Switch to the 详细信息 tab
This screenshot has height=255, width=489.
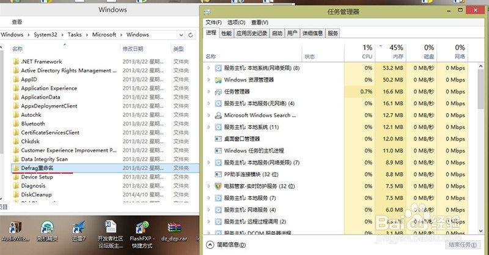pos(312,34)
